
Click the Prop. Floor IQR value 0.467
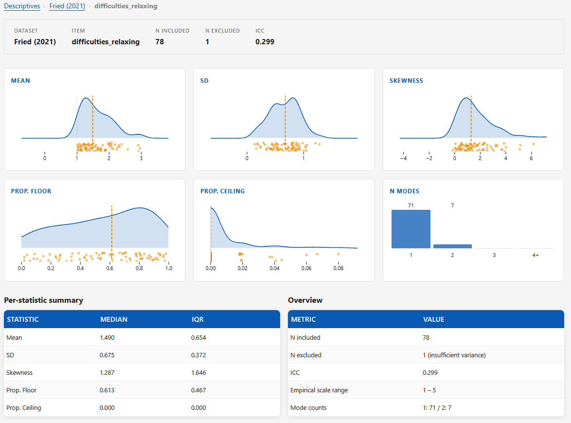tap(198, 390)
